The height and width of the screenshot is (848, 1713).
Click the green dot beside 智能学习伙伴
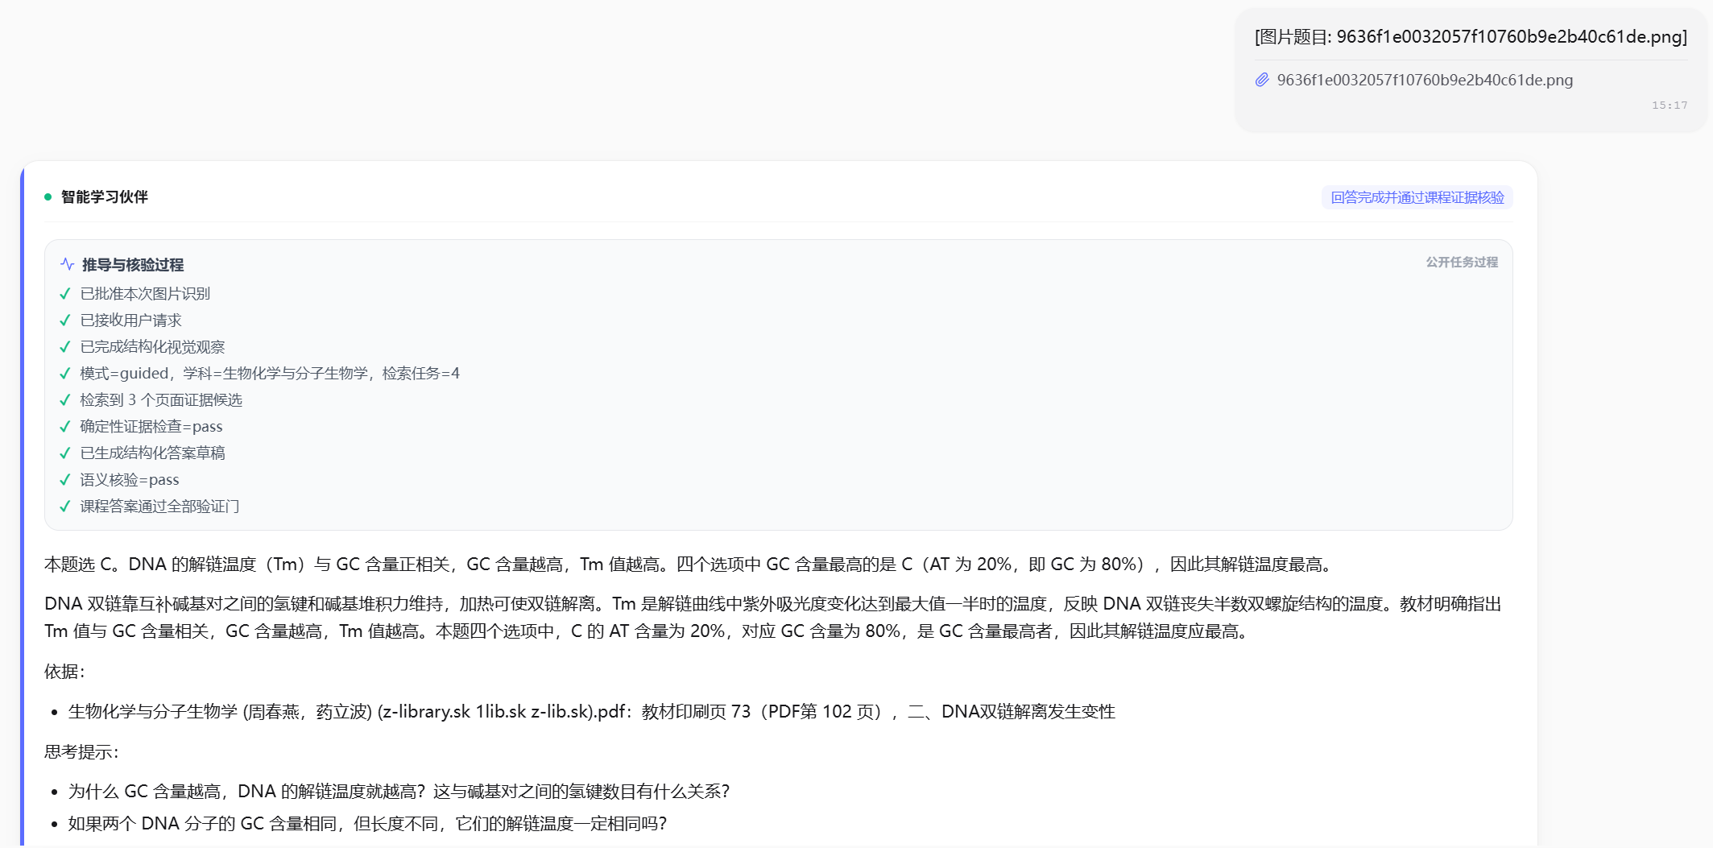[x=48, y=196]
